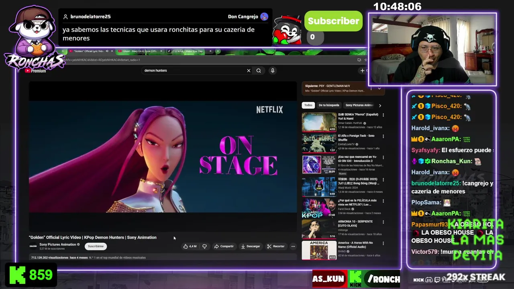
Task: Open El Alfa Soto Shuffle thumbnail
Action: 319,143
